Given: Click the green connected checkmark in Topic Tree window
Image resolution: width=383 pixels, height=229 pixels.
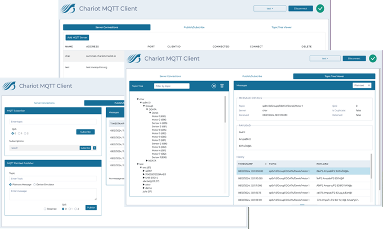Looking at the screenshot, I should coord(372,58).
